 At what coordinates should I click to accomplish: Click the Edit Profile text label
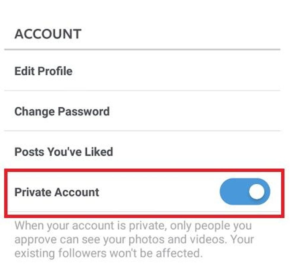[43, 71]
